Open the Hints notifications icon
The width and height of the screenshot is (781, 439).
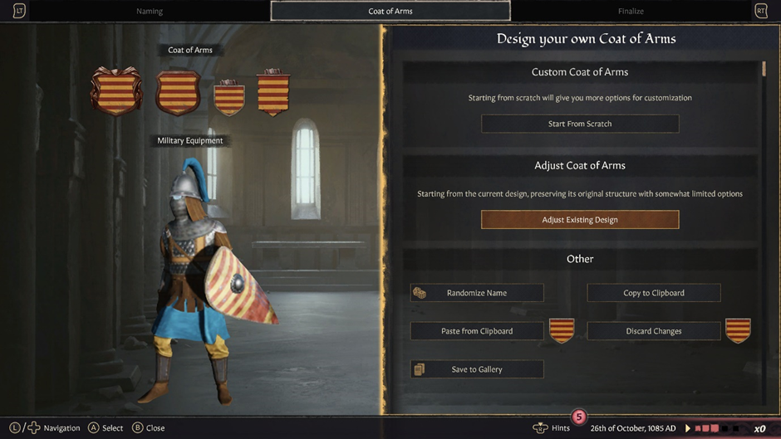540,428
